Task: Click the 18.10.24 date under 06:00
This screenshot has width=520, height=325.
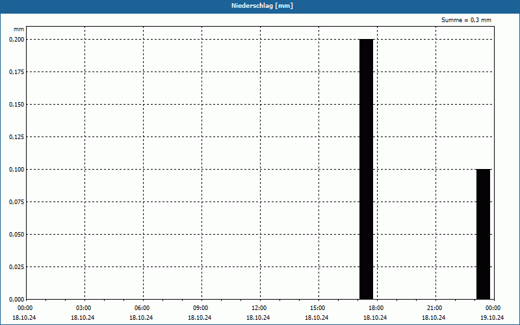Action: [x=141, y=317]
